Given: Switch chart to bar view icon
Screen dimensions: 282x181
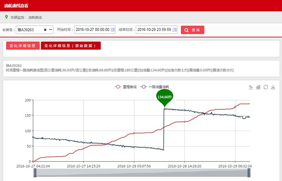Looking at the screenshot, I should click(x=258, y=87).
